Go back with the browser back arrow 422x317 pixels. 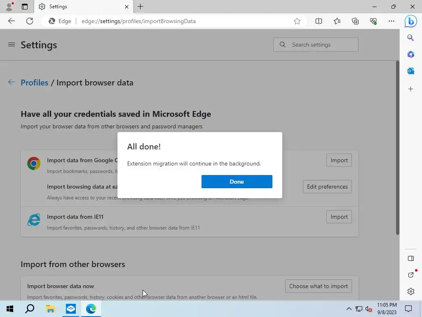click(12, 21)
